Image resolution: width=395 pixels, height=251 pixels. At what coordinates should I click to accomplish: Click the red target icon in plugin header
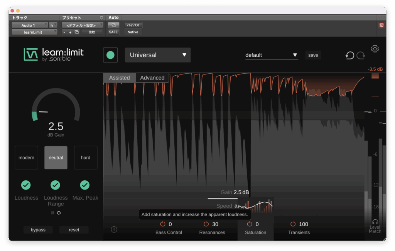point(381,25)
